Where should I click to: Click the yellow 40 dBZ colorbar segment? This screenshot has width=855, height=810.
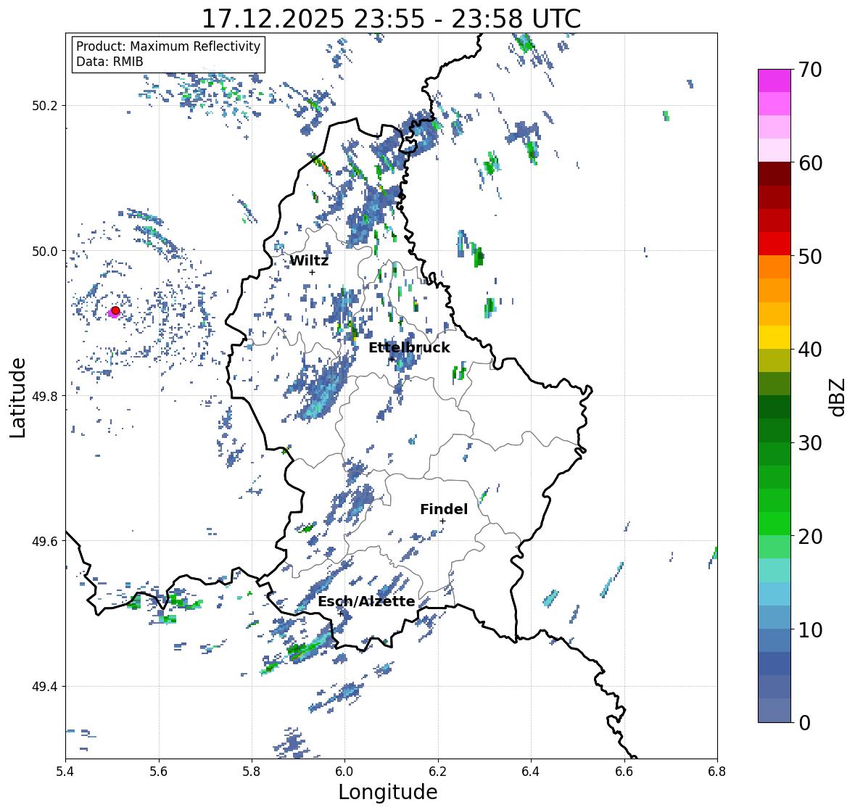(775, 337)
